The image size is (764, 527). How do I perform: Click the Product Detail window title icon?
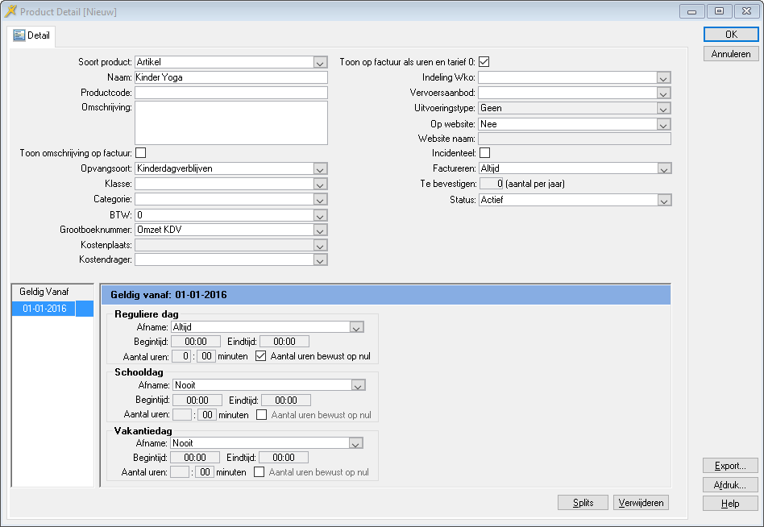(10, 11)
